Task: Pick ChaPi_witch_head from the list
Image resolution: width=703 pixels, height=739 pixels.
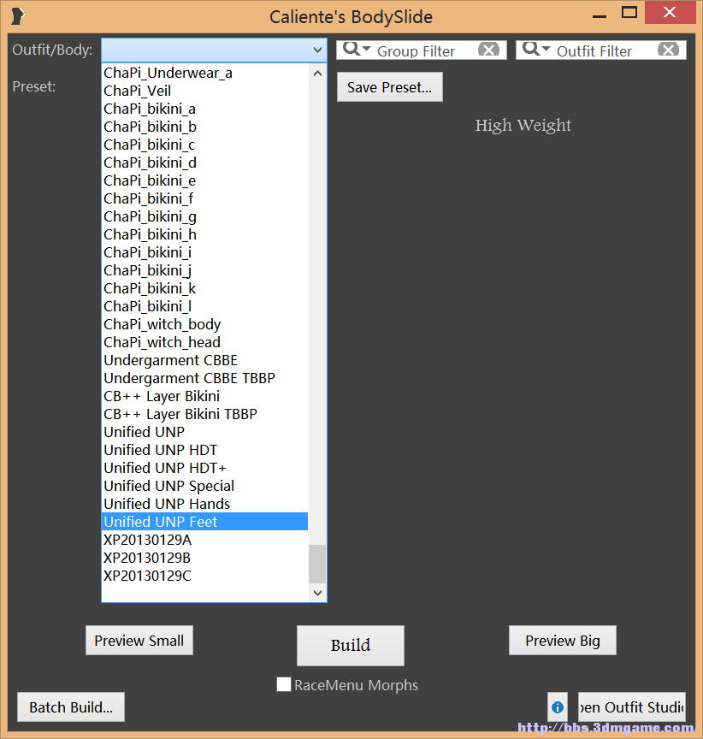Action: pyautogui.click(x=205, y=342)
